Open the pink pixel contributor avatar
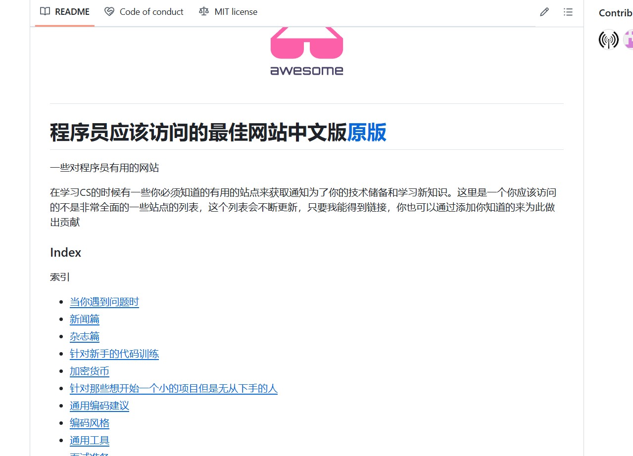 628,40
